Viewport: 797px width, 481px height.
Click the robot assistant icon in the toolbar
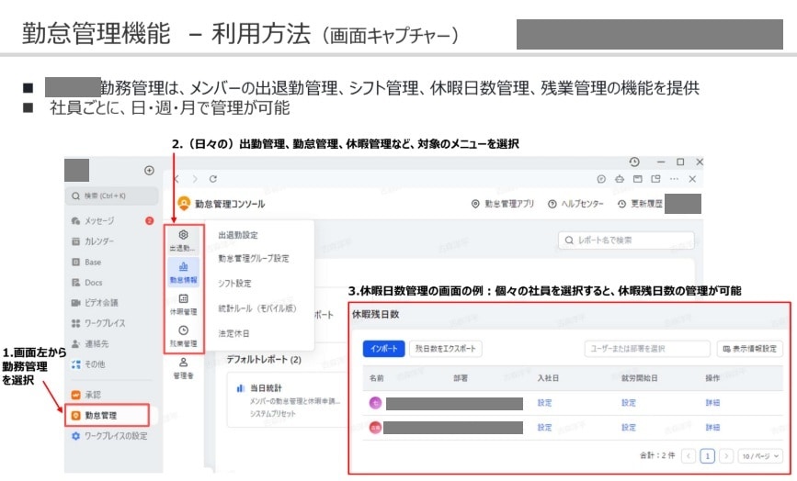(x=619, y=179)
